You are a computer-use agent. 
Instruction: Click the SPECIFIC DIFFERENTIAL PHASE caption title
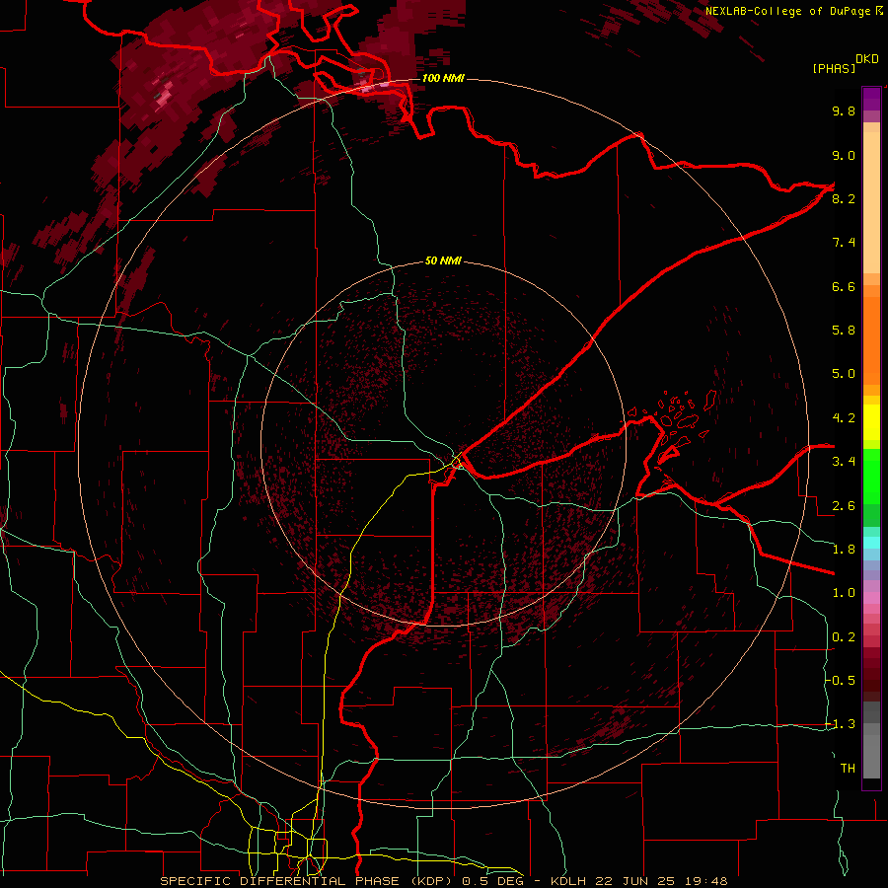[283, 881]
